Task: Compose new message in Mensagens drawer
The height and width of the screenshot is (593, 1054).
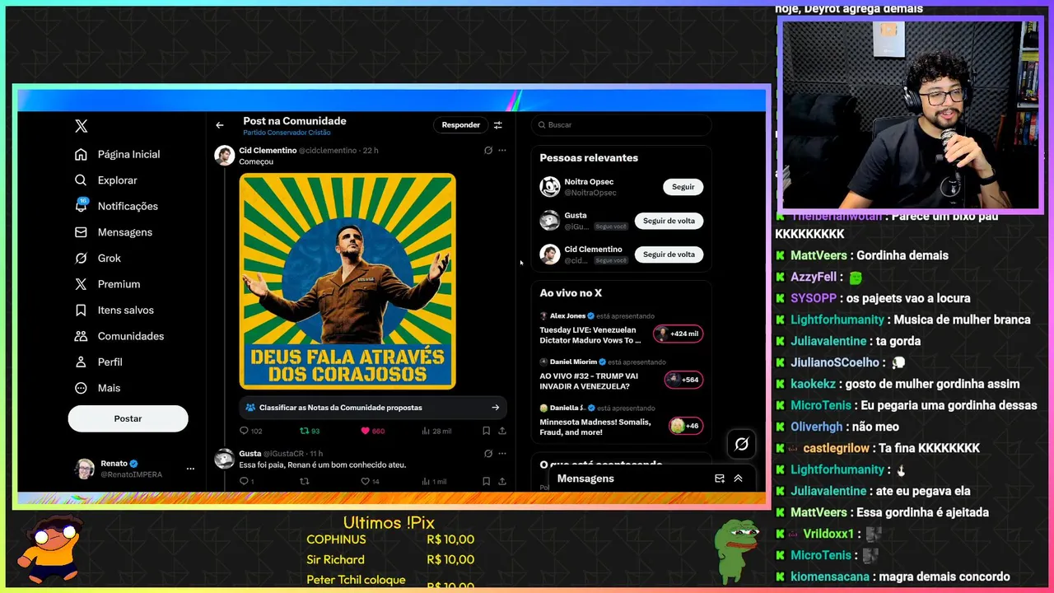Action: pyautogui.click(x=720, y=479)
